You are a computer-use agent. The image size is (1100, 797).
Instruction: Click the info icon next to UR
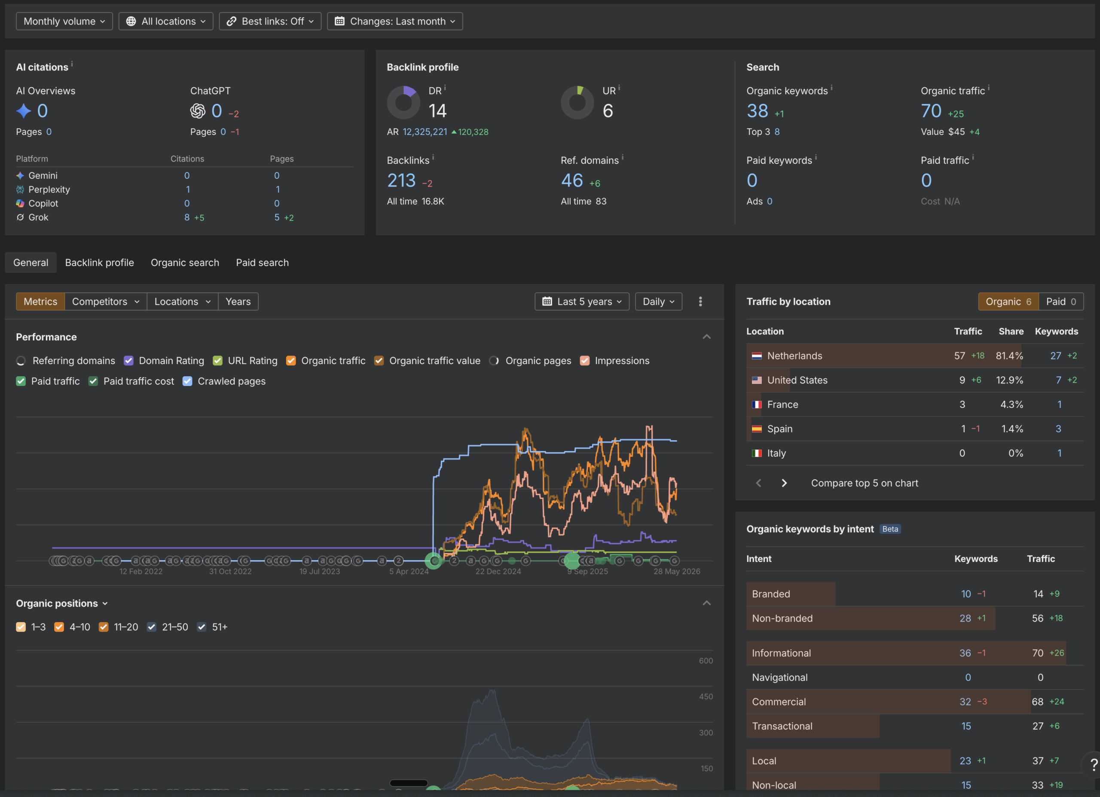click(619, 88)
